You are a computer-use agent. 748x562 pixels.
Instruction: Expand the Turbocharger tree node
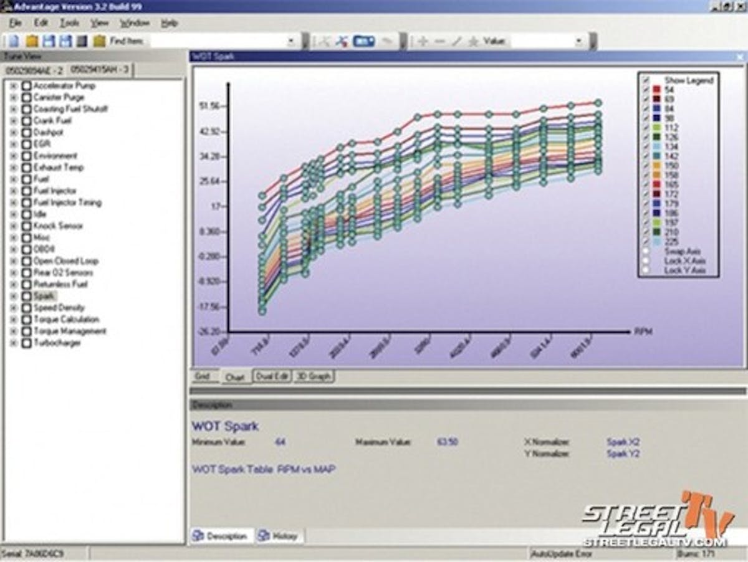[x=12, y=343]
